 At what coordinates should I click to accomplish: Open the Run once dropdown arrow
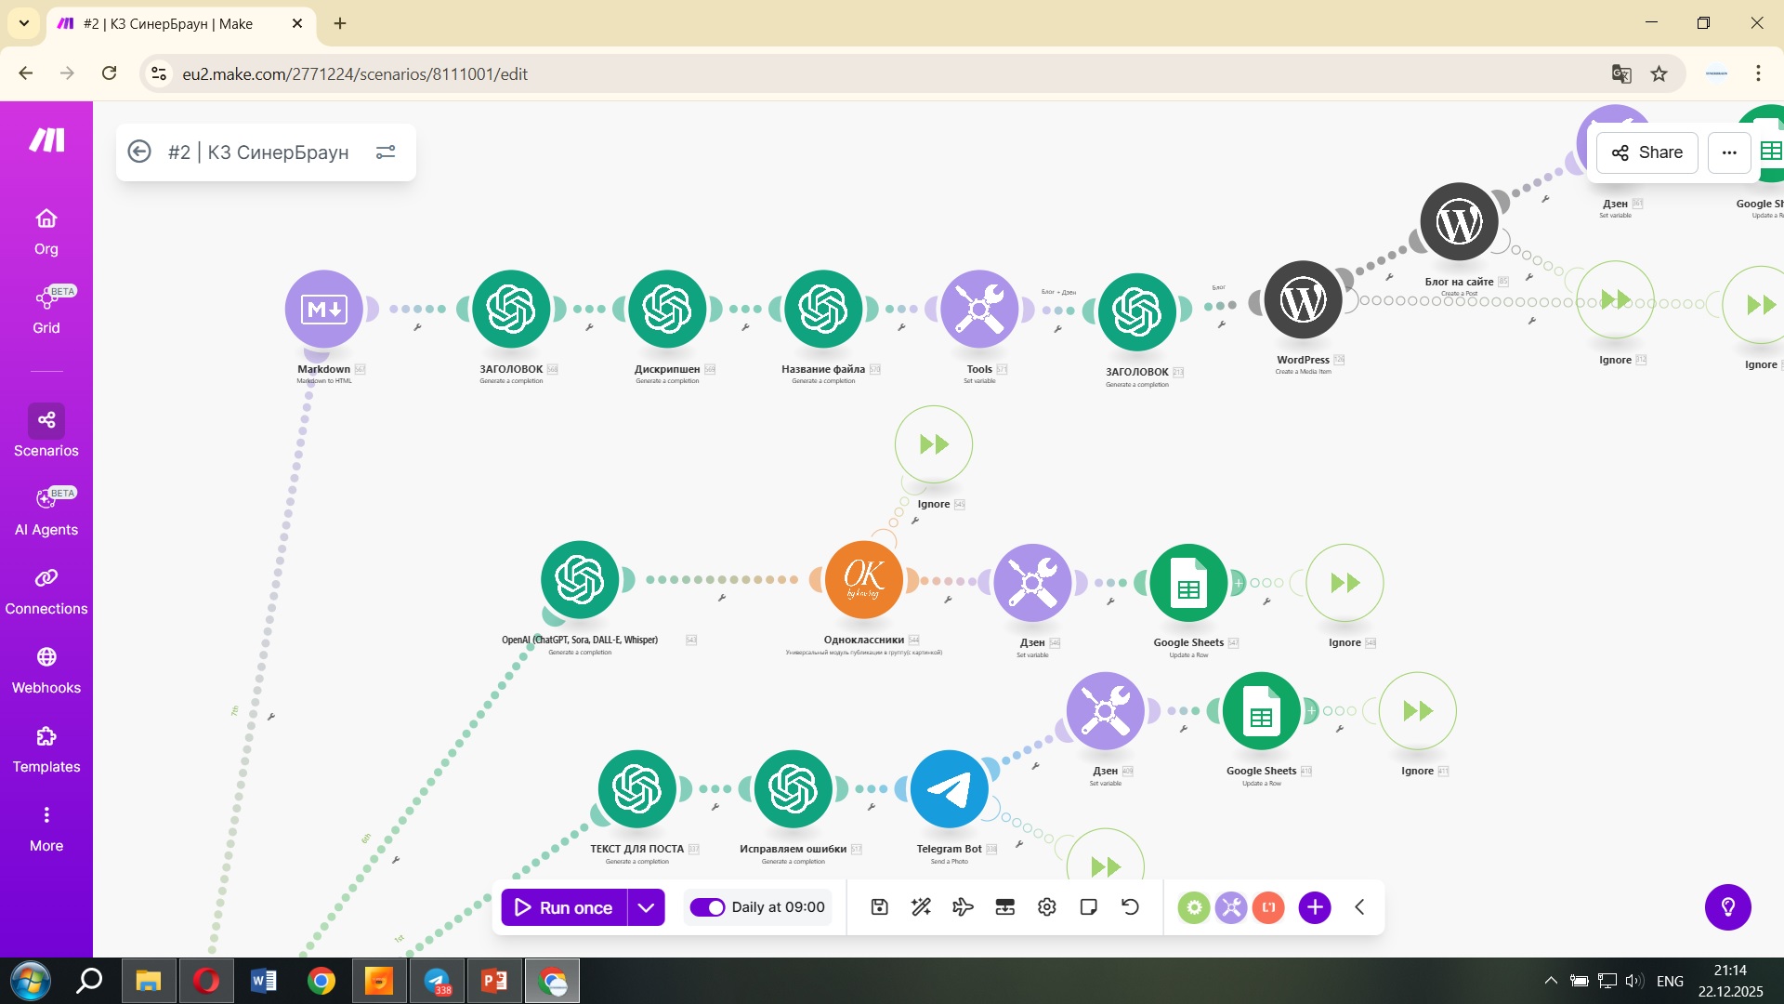(x=647, y=907)
